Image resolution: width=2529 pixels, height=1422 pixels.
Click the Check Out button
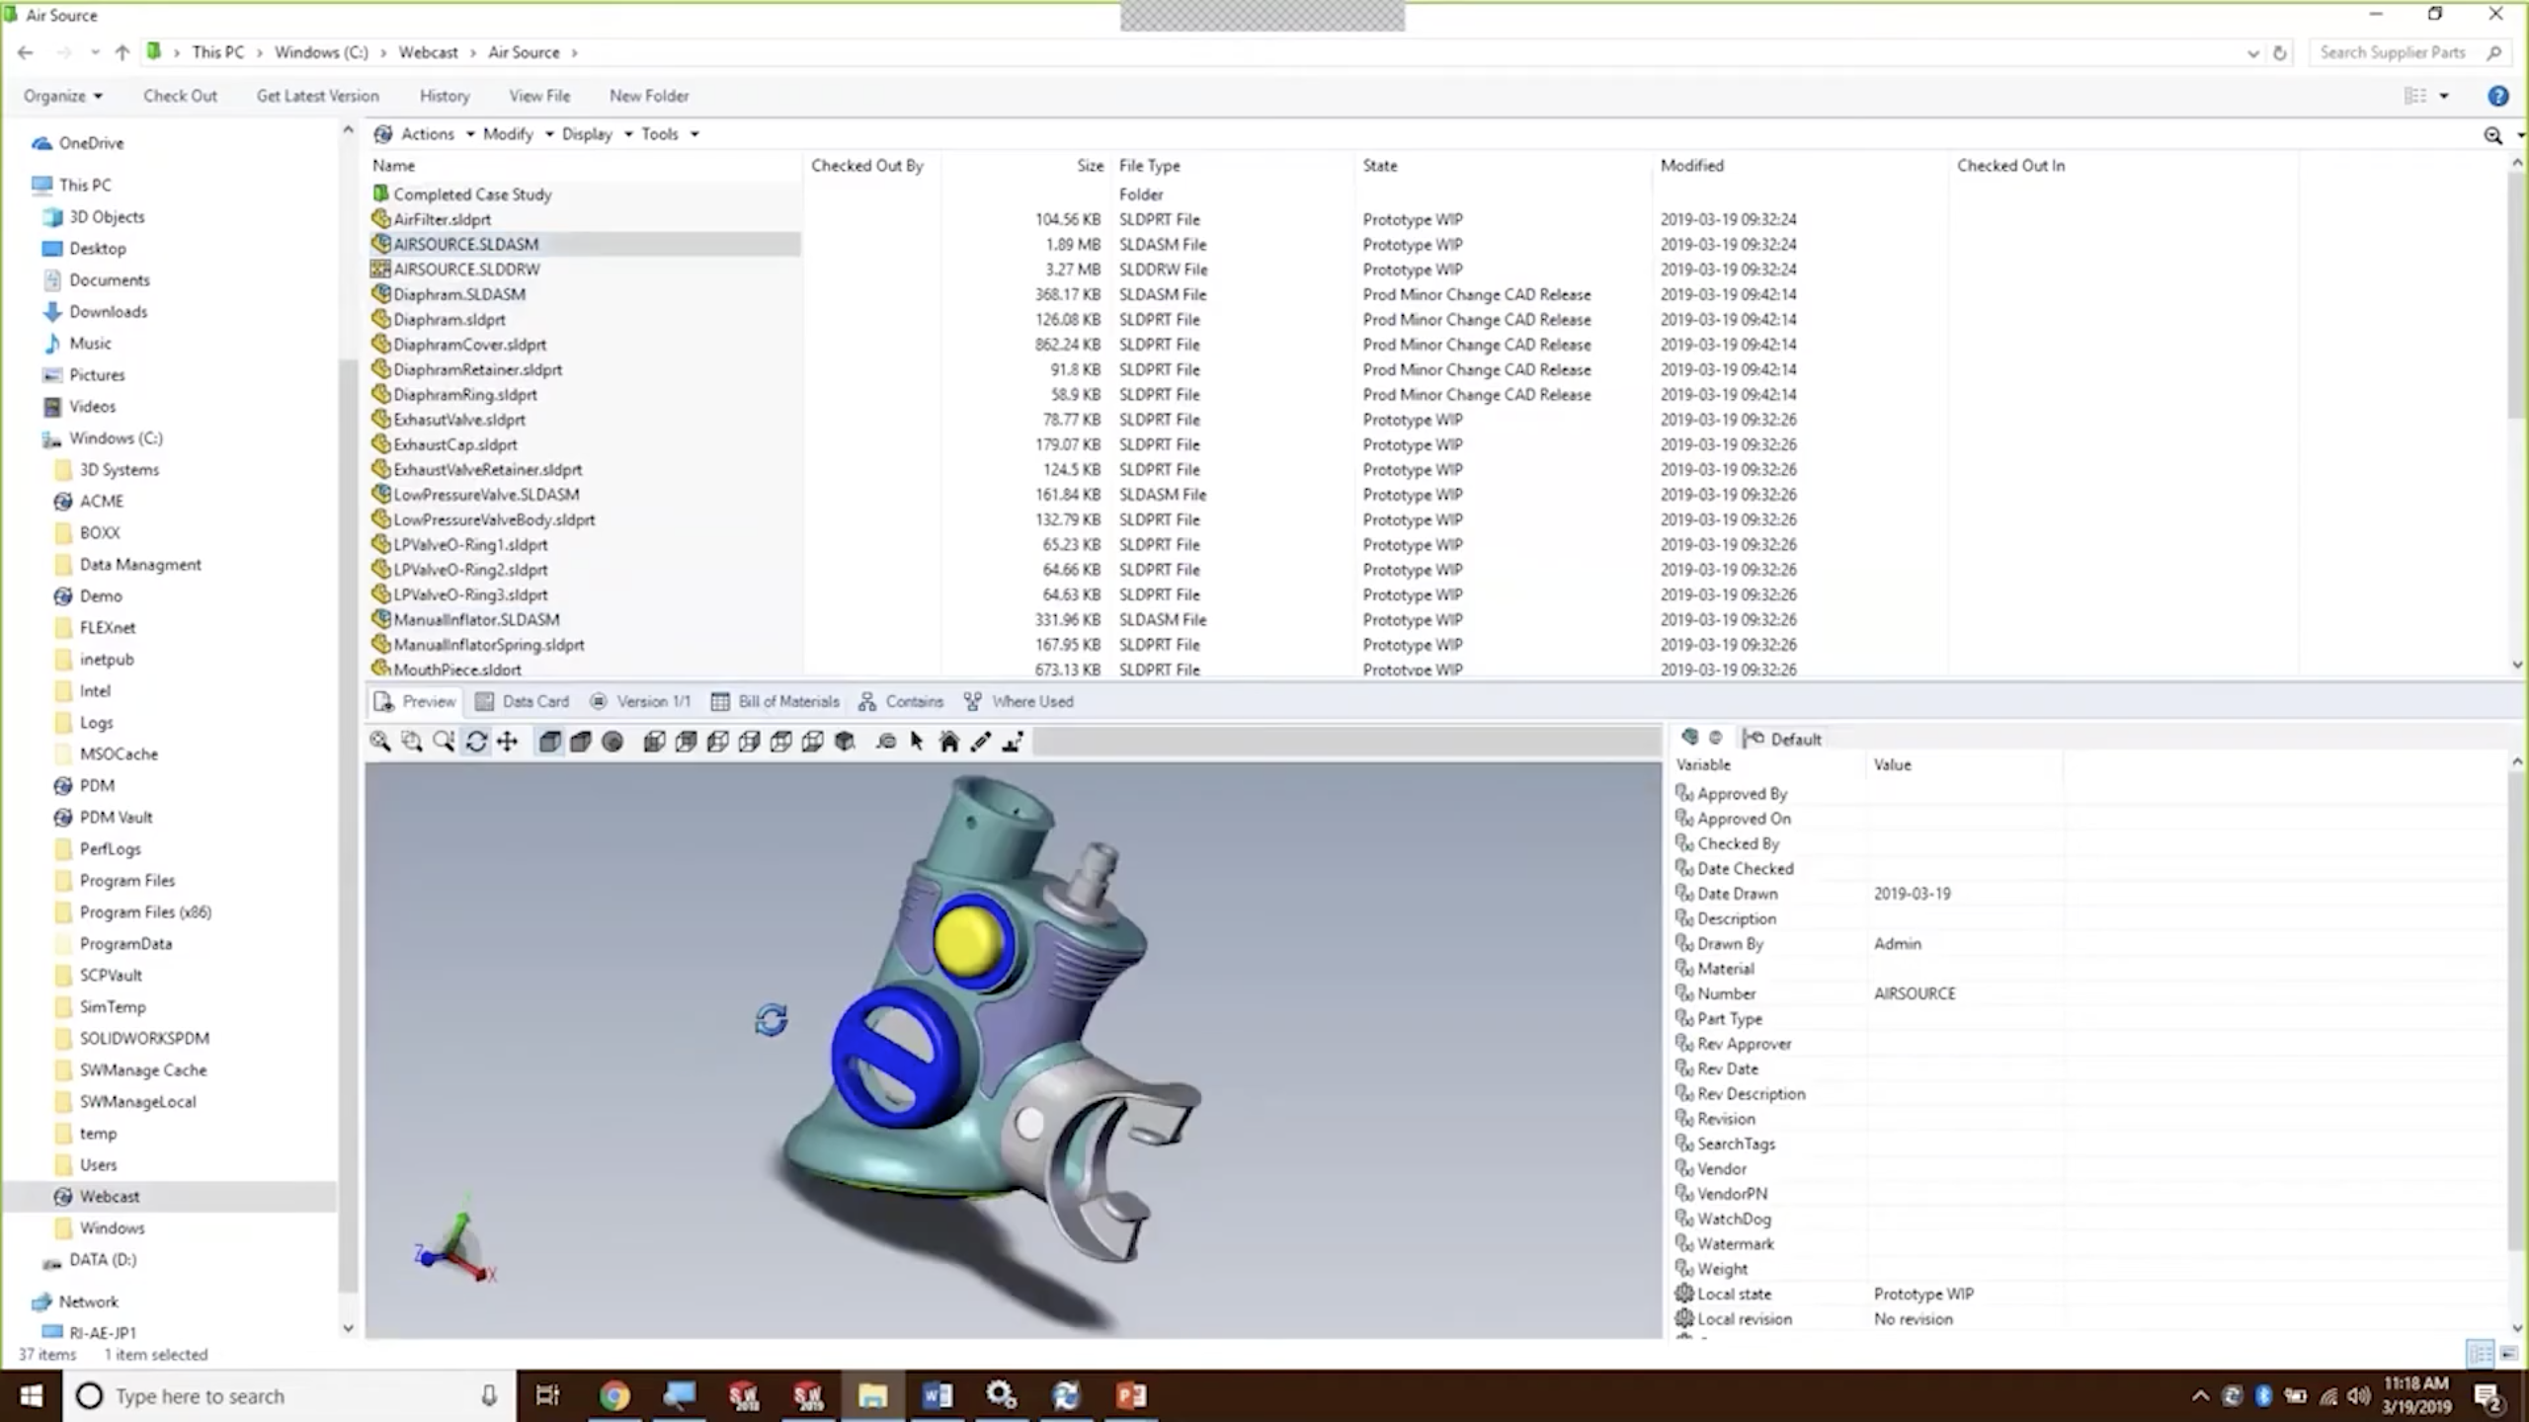pyautogui.click(x=180, y=96)
